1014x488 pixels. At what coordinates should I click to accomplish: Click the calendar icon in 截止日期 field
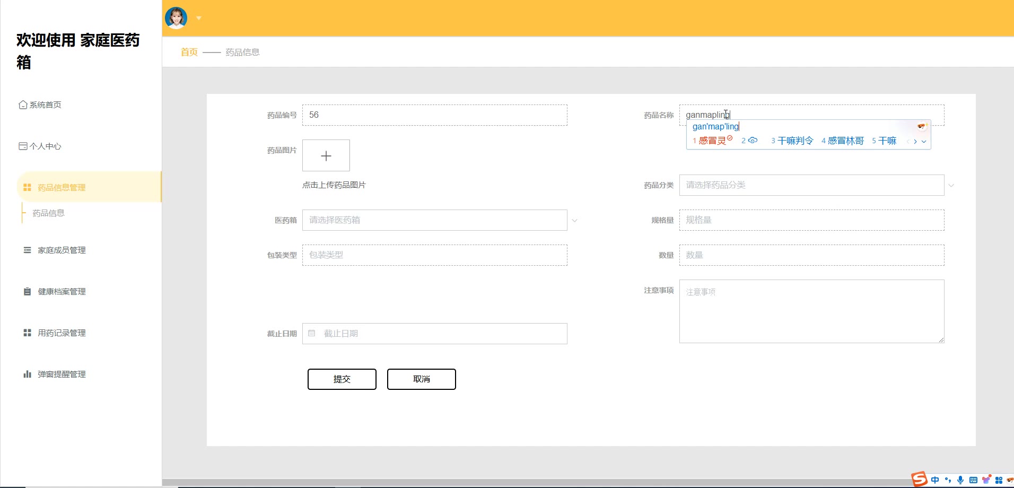(312, 334)
